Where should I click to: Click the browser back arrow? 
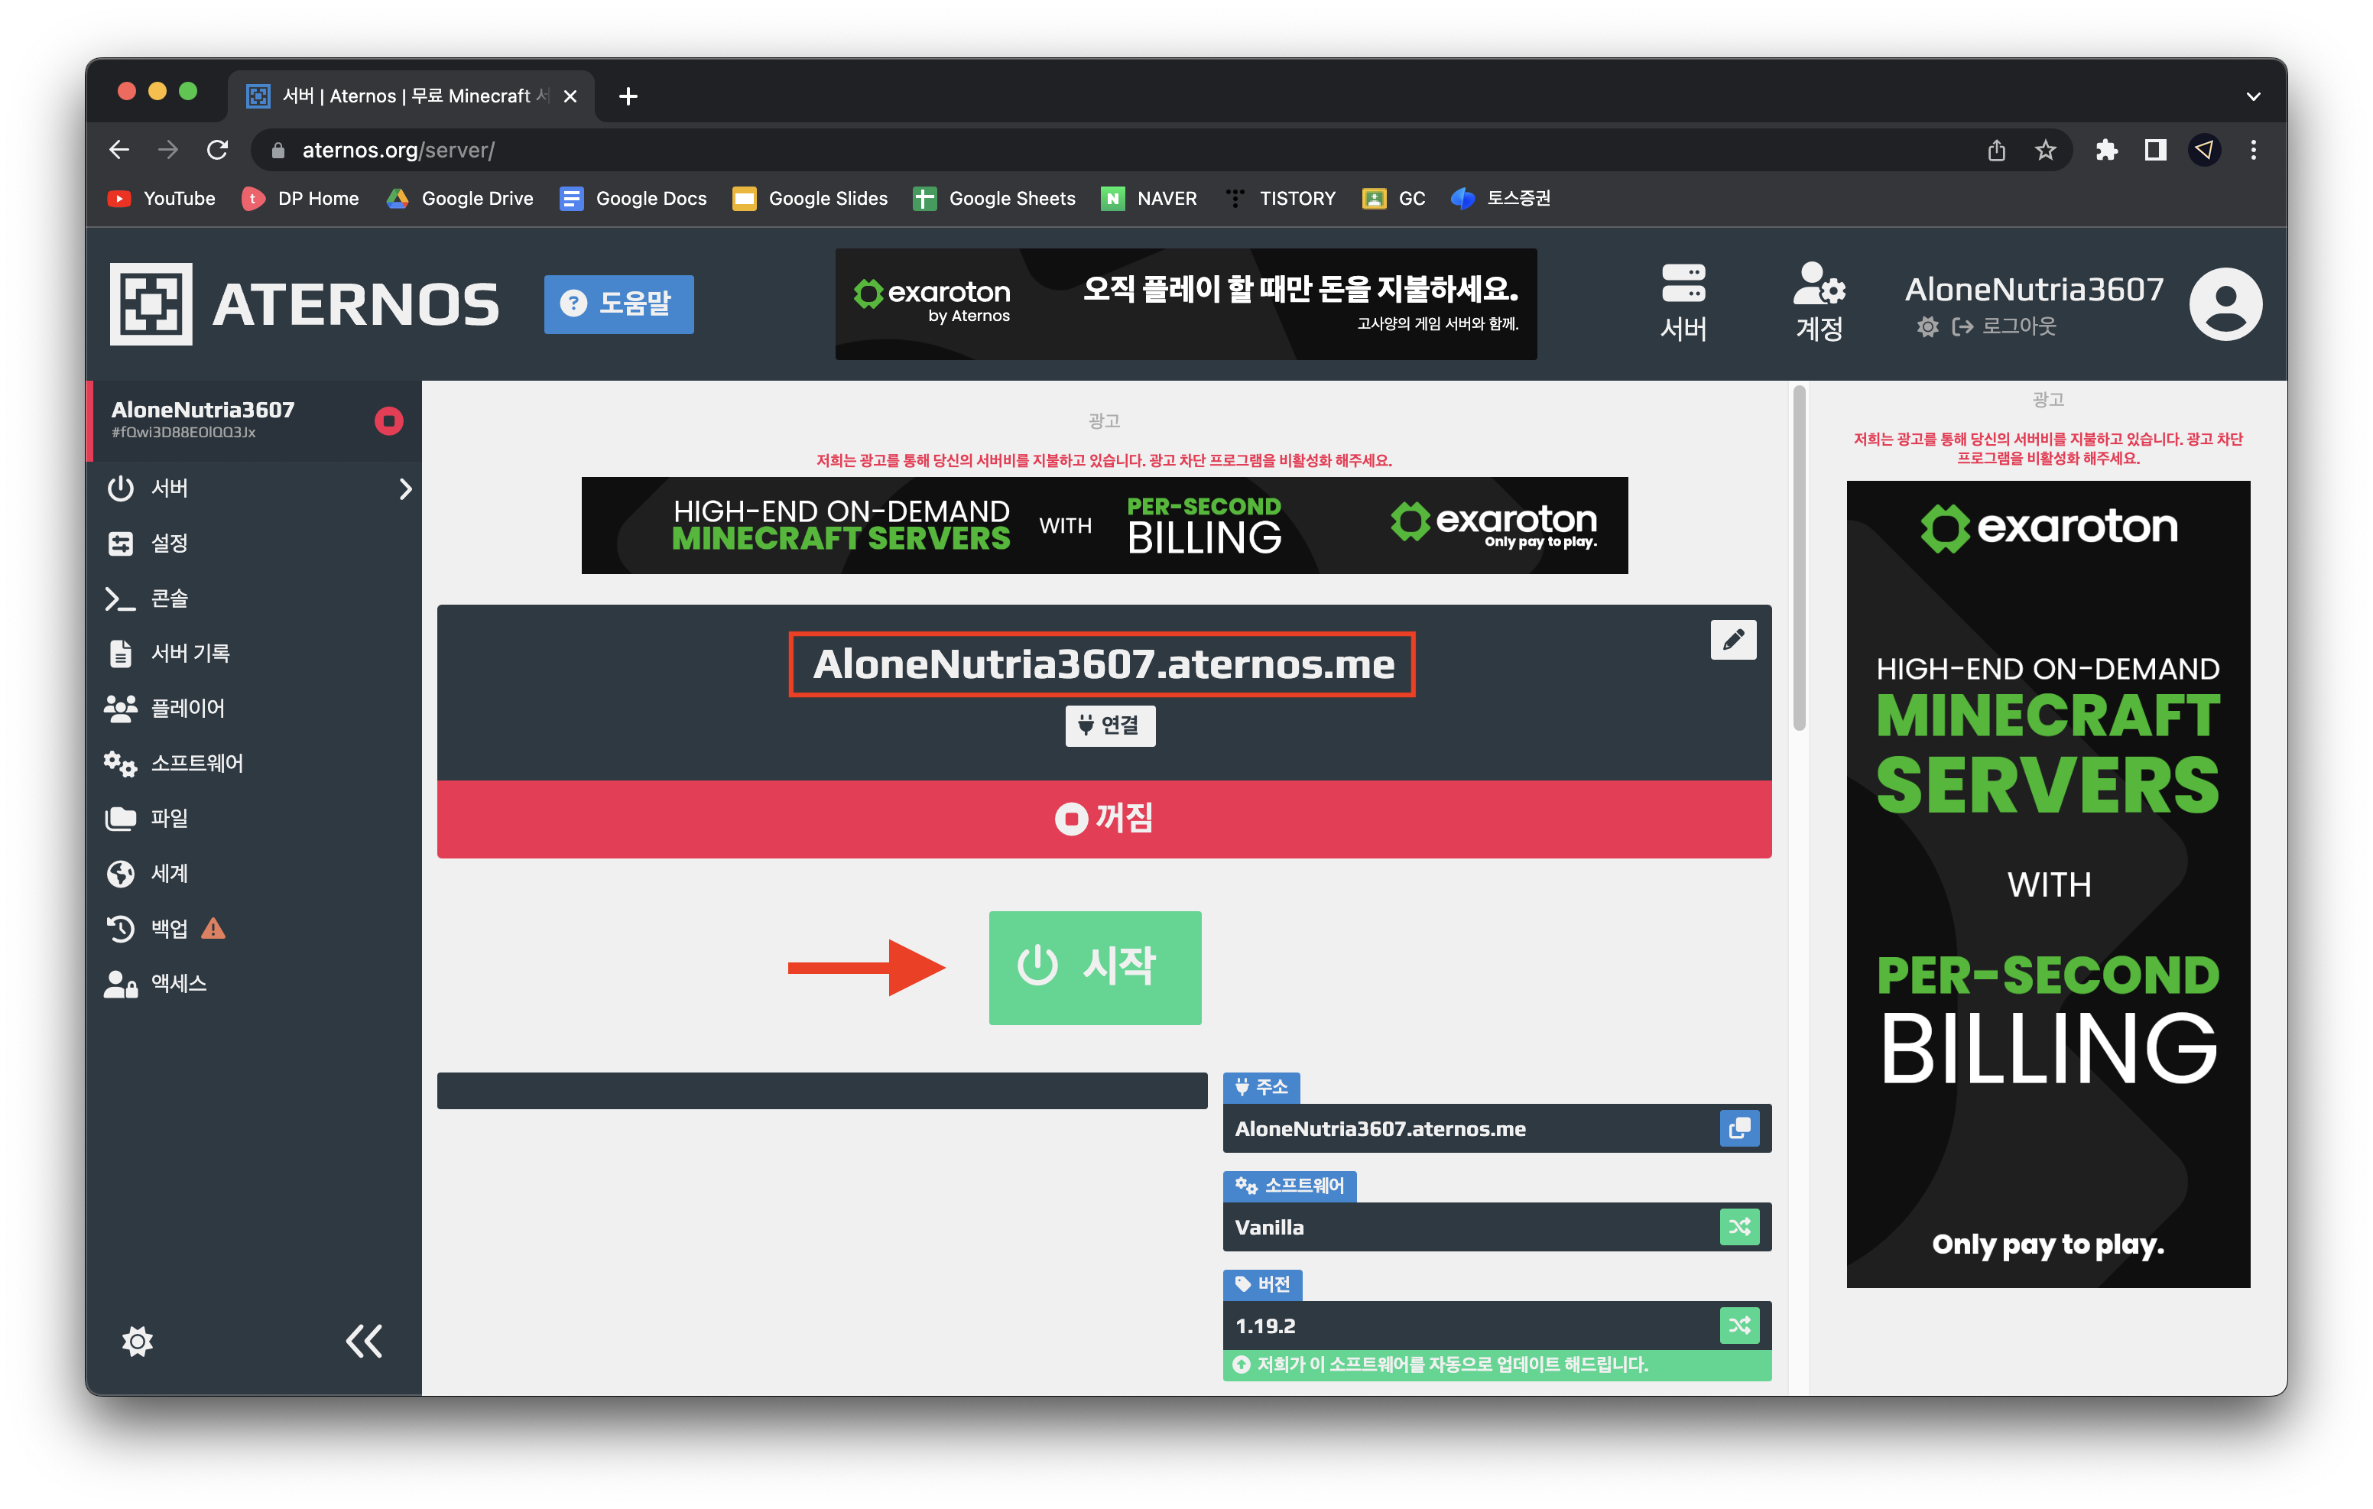coord(119,150)
